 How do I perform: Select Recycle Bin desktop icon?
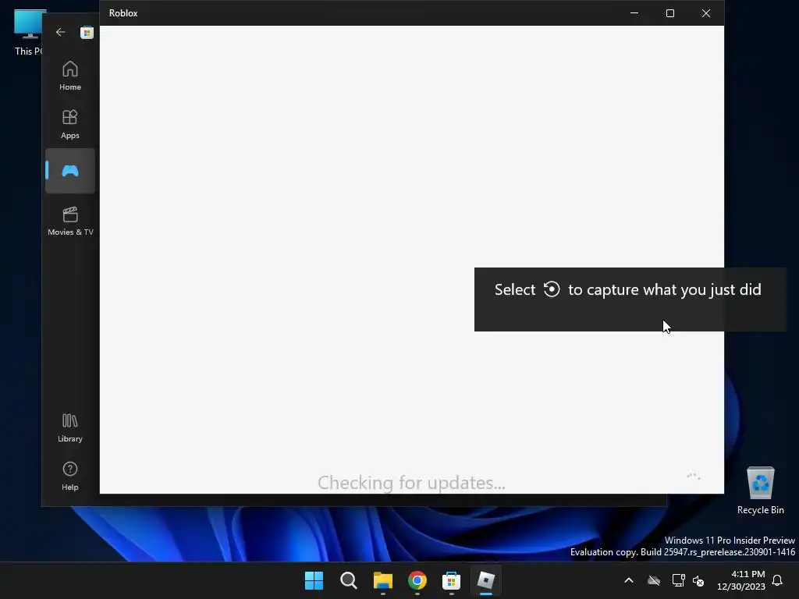click(760, 491)
